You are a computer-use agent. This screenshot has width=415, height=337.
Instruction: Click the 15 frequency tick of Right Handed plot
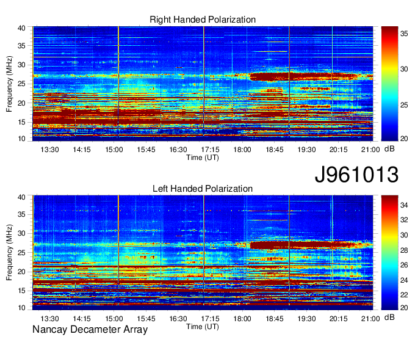point(22,122)
